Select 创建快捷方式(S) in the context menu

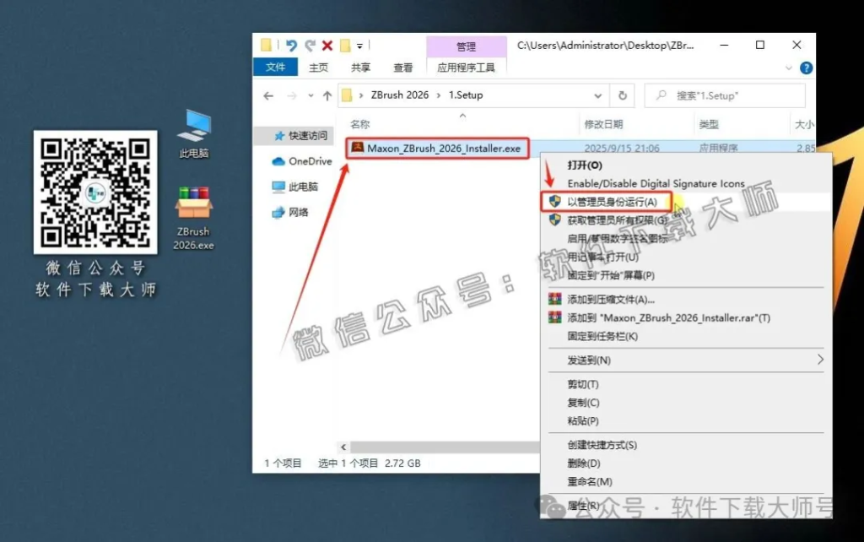click(x=602, y=445)
